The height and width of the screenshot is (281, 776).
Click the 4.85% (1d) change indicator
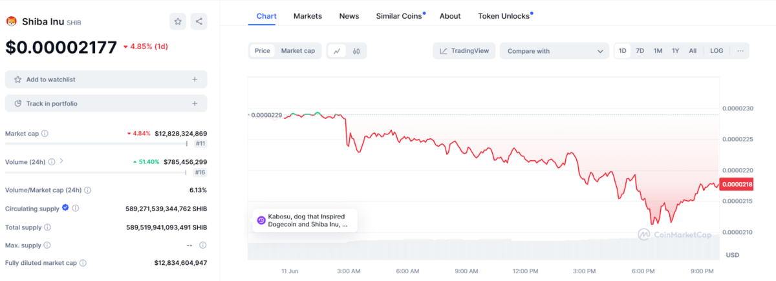click(145, 47)
